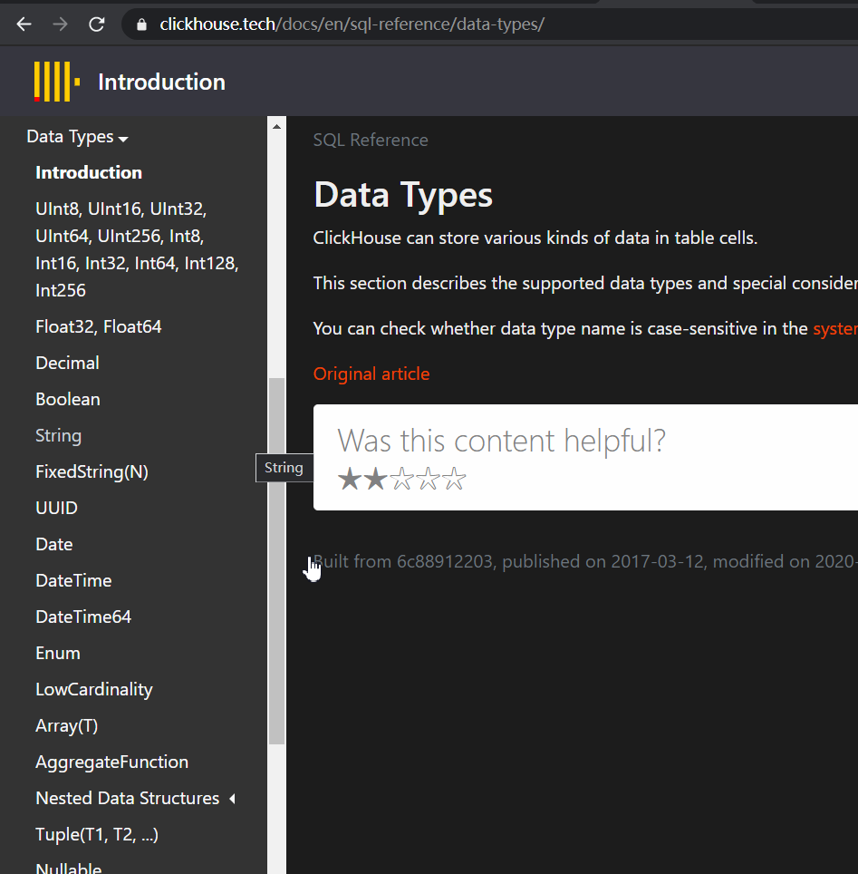Click the address bar URL

[x=352, y=24]
